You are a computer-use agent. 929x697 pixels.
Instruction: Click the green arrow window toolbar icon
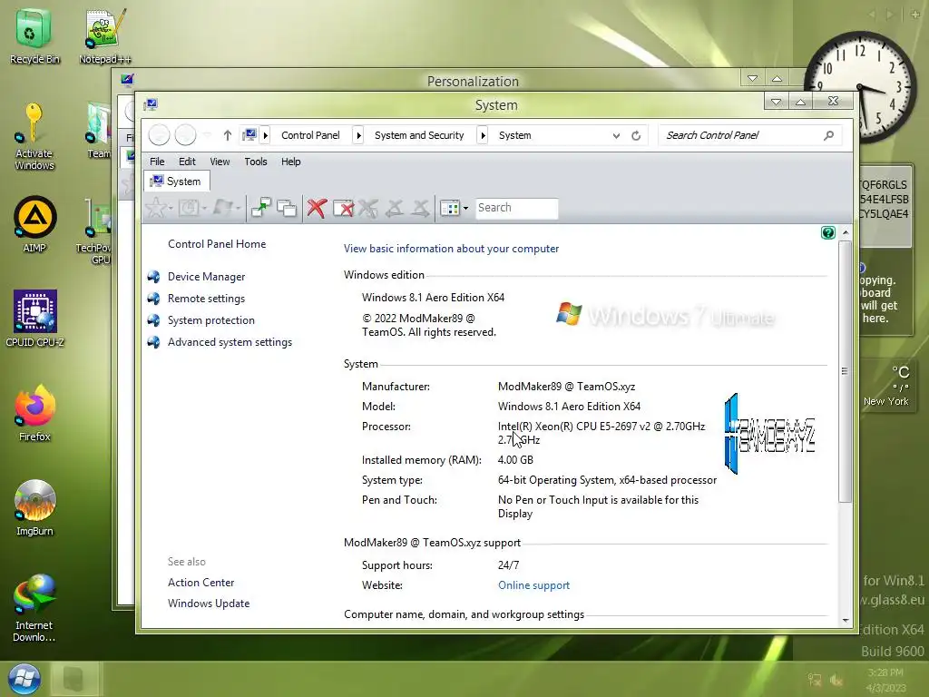pyautogui.click(x=260, y=208)
